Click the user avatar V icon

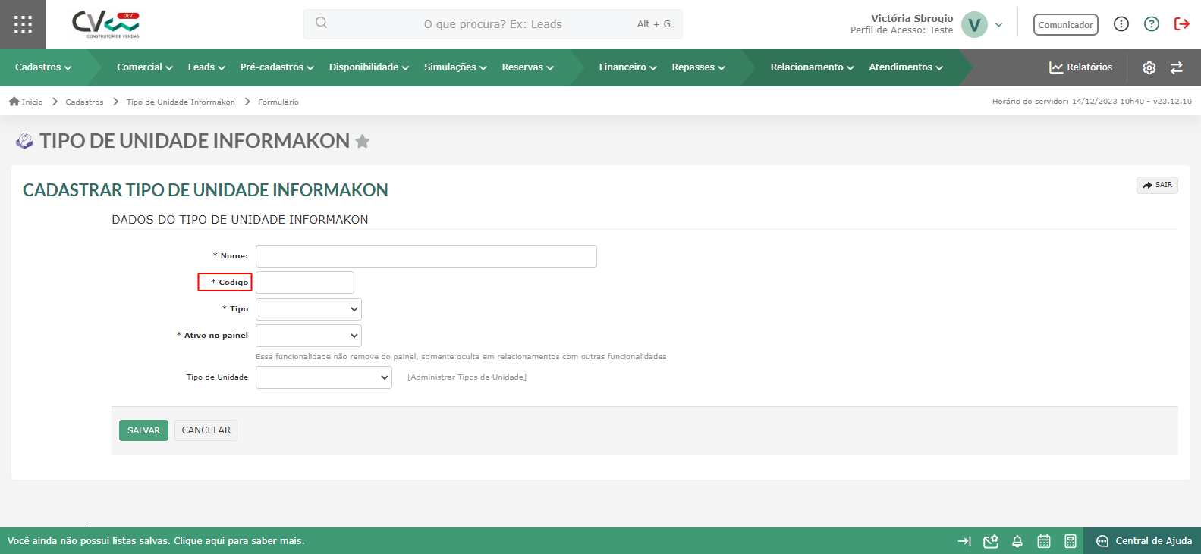(974, 24)
